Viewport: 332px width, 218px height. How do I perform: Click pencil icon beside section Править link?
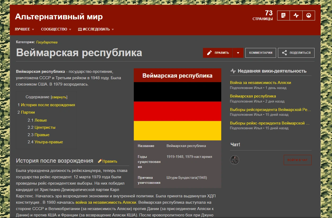click(x=100, y=161)
